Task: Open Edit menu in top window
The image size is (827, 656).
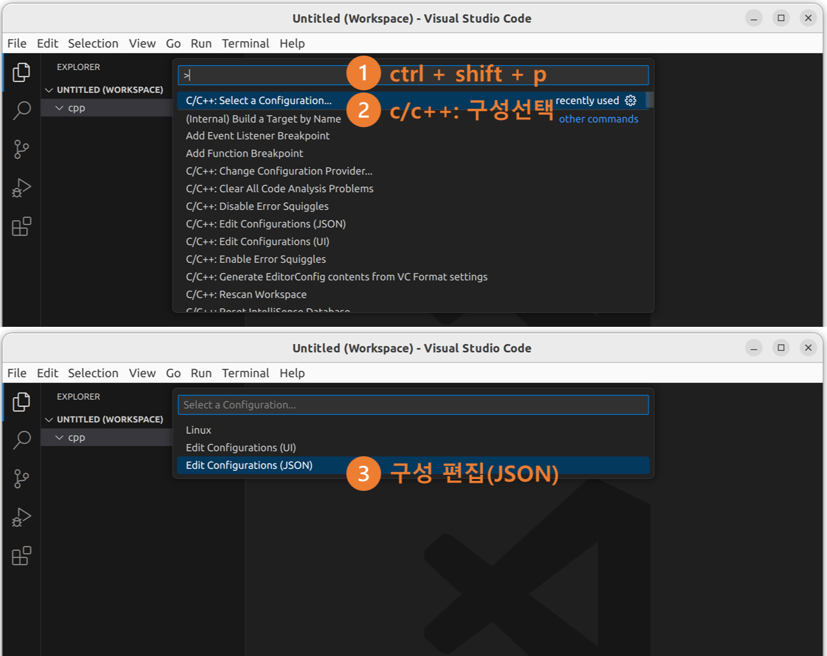Action: coord(47,43)
